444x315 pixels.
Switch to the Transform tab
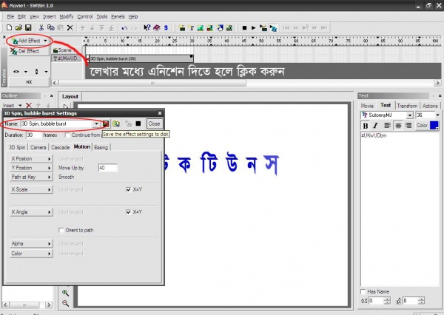tap(407, 106)
